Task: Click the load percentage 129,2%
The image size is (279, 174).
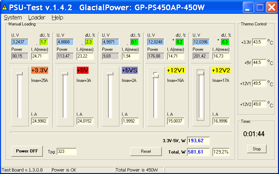Action: (x=221, y=152)
